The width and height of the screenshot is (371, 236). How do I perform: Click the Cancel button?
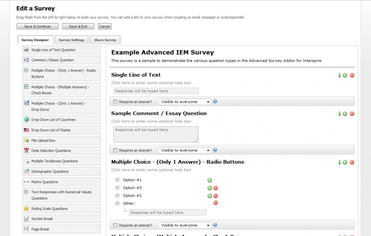(105, 26)
